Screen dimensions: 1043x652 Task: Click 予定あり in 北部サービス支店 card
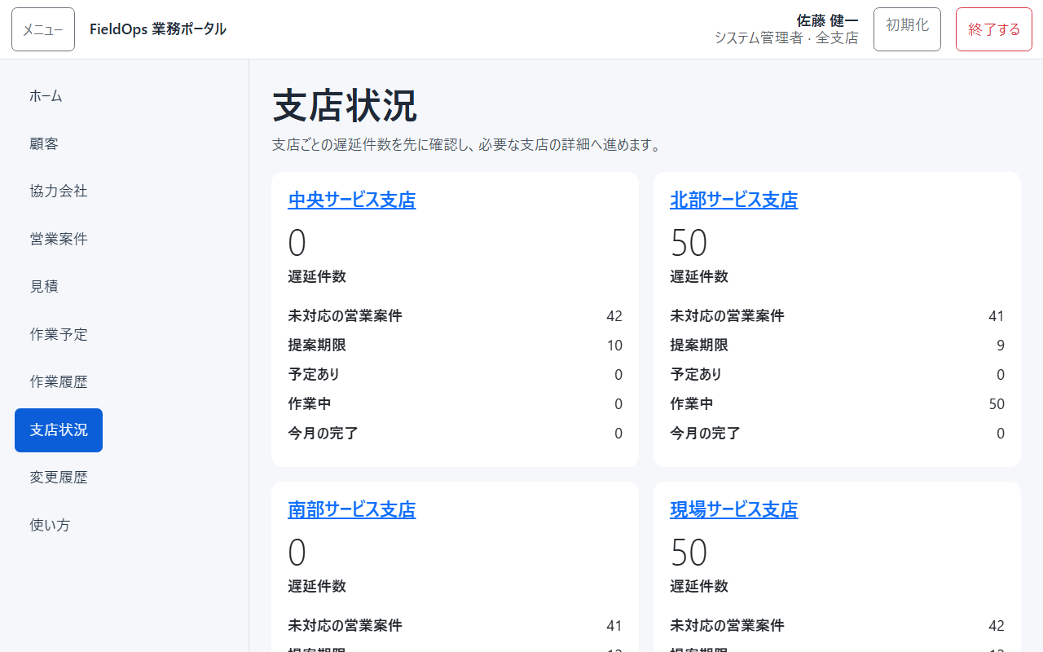[x=696, y=375]
